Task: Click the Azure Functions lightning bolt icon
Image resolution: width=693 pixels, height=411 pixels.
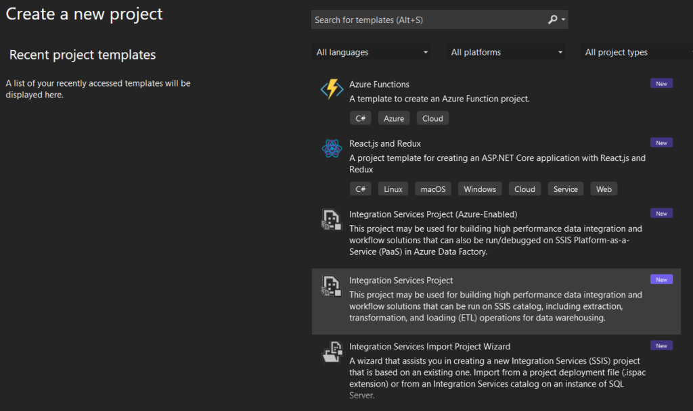Action: click(x=332, y=89)
